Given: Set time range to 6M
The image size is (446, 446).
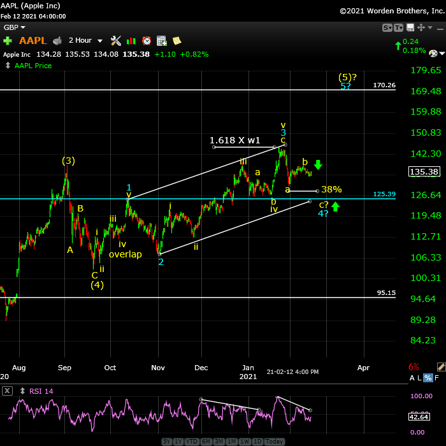Looking at the screenshot, I should click(x=206, y=442).
